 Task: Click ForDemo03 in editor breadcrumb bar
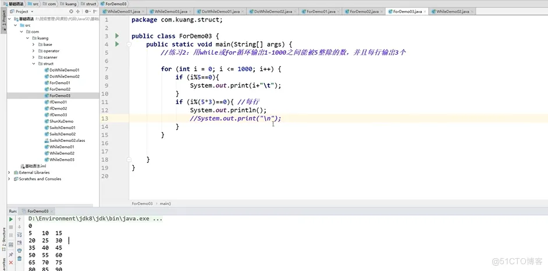point(142,204)
